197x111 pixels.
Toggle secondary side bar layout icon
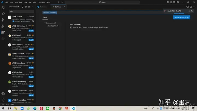pyautogui.click(x=174, y=2)
